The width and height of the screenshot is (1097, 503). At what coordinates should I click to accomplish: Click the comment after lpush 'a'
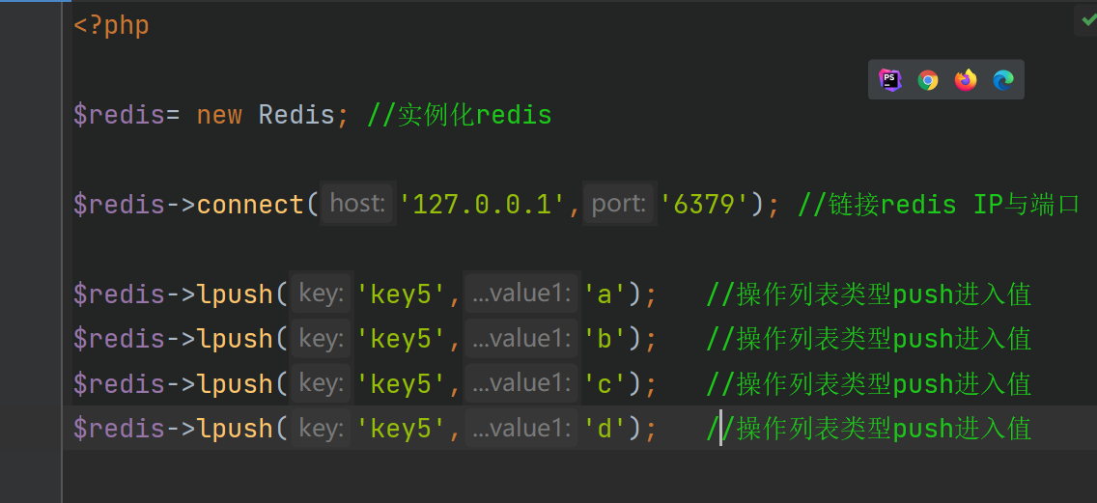pyautogui.click(x=869, y=294)
